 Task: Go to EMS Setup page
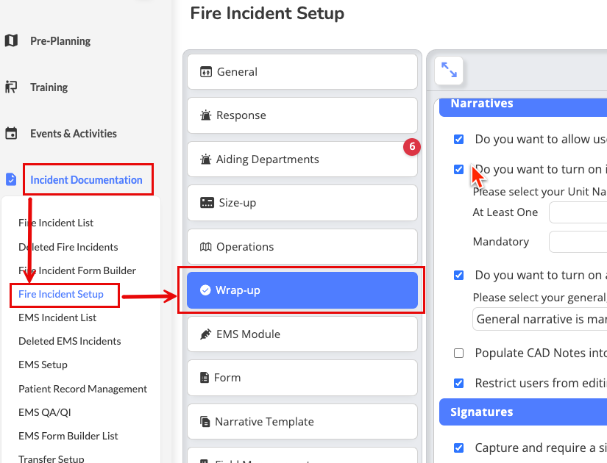43,365
